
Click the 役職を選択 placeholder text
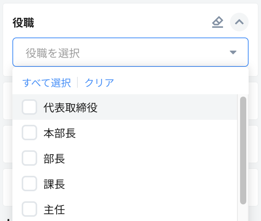pyautogui.click(x=53, y=53)
